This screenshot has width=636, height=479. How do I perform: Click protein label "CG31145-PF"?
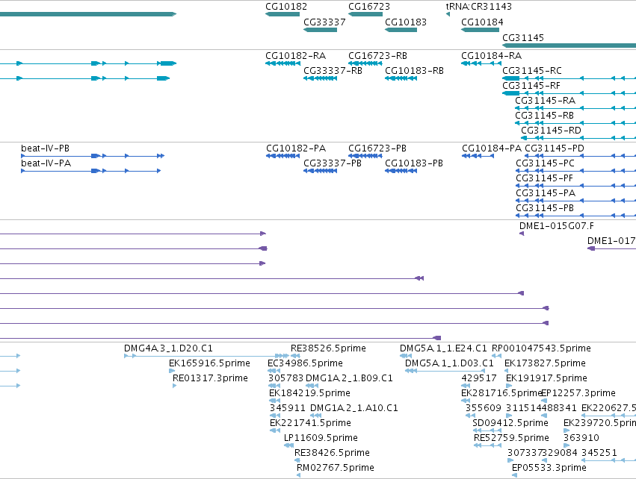(544, 178)
